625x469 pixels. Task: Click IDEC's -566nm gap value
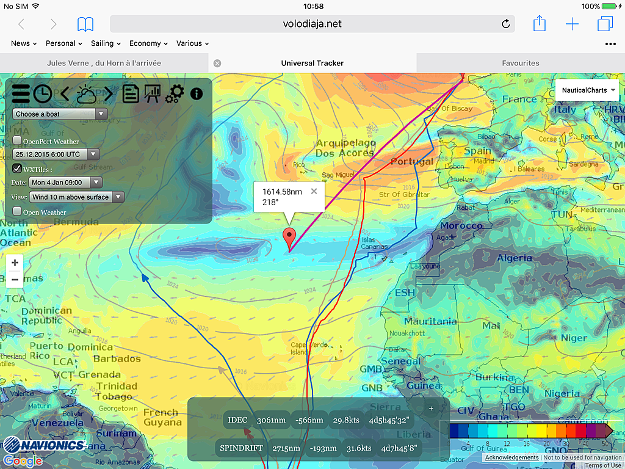point(309,420)
